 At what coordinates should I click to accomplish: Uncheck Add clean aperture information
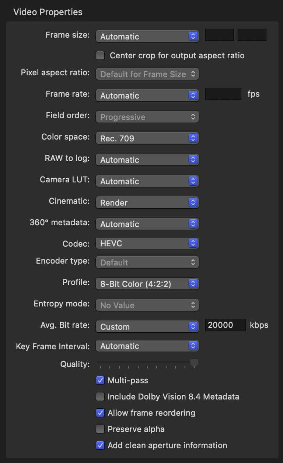coord(100,445)
